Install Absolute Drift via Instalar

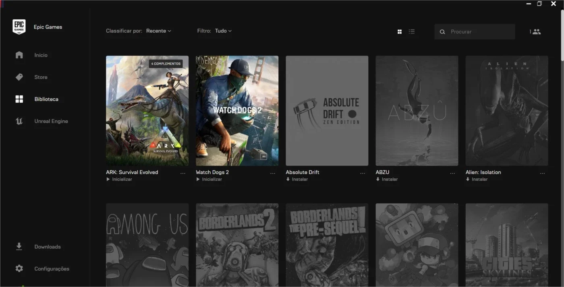tap(297, 180)
